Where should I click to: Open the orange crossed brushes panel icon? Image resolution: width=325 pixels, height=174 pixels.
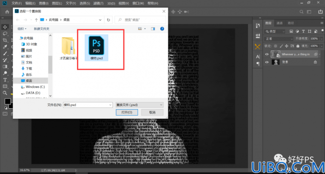tap(258, 46)
